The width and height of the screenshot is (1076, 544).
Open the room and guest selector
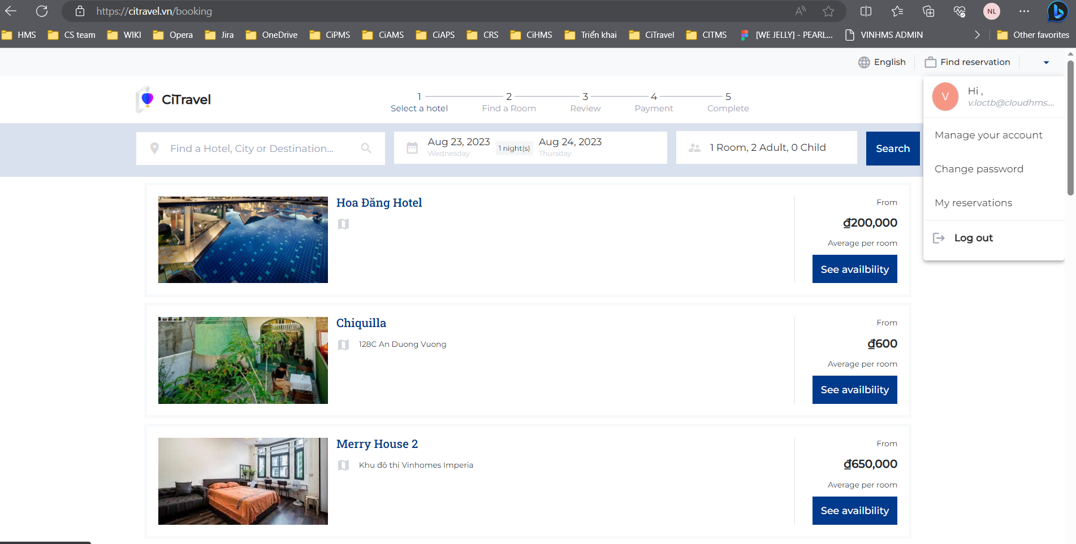tap(766, 148)
